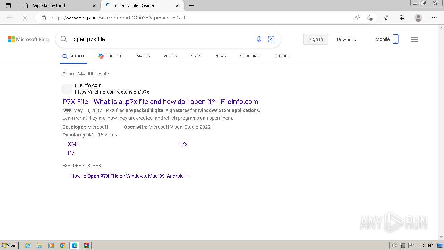Open Bing hamburger settings menu
Screen dimensions: 444x250
(414, 39)
